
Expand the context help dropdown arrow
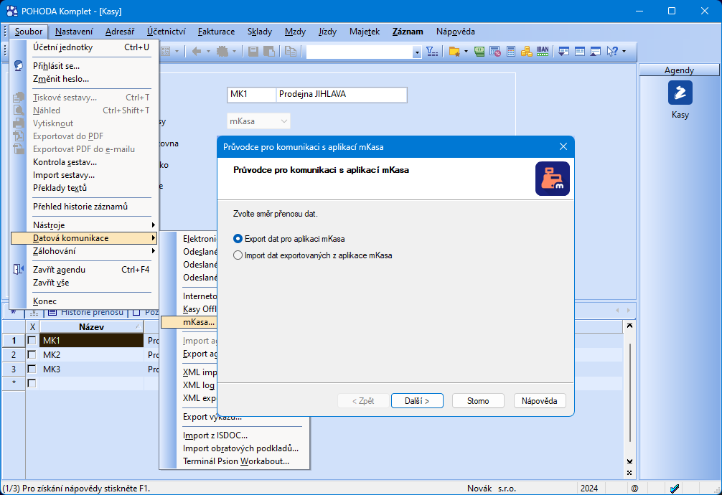coord(624,52)
